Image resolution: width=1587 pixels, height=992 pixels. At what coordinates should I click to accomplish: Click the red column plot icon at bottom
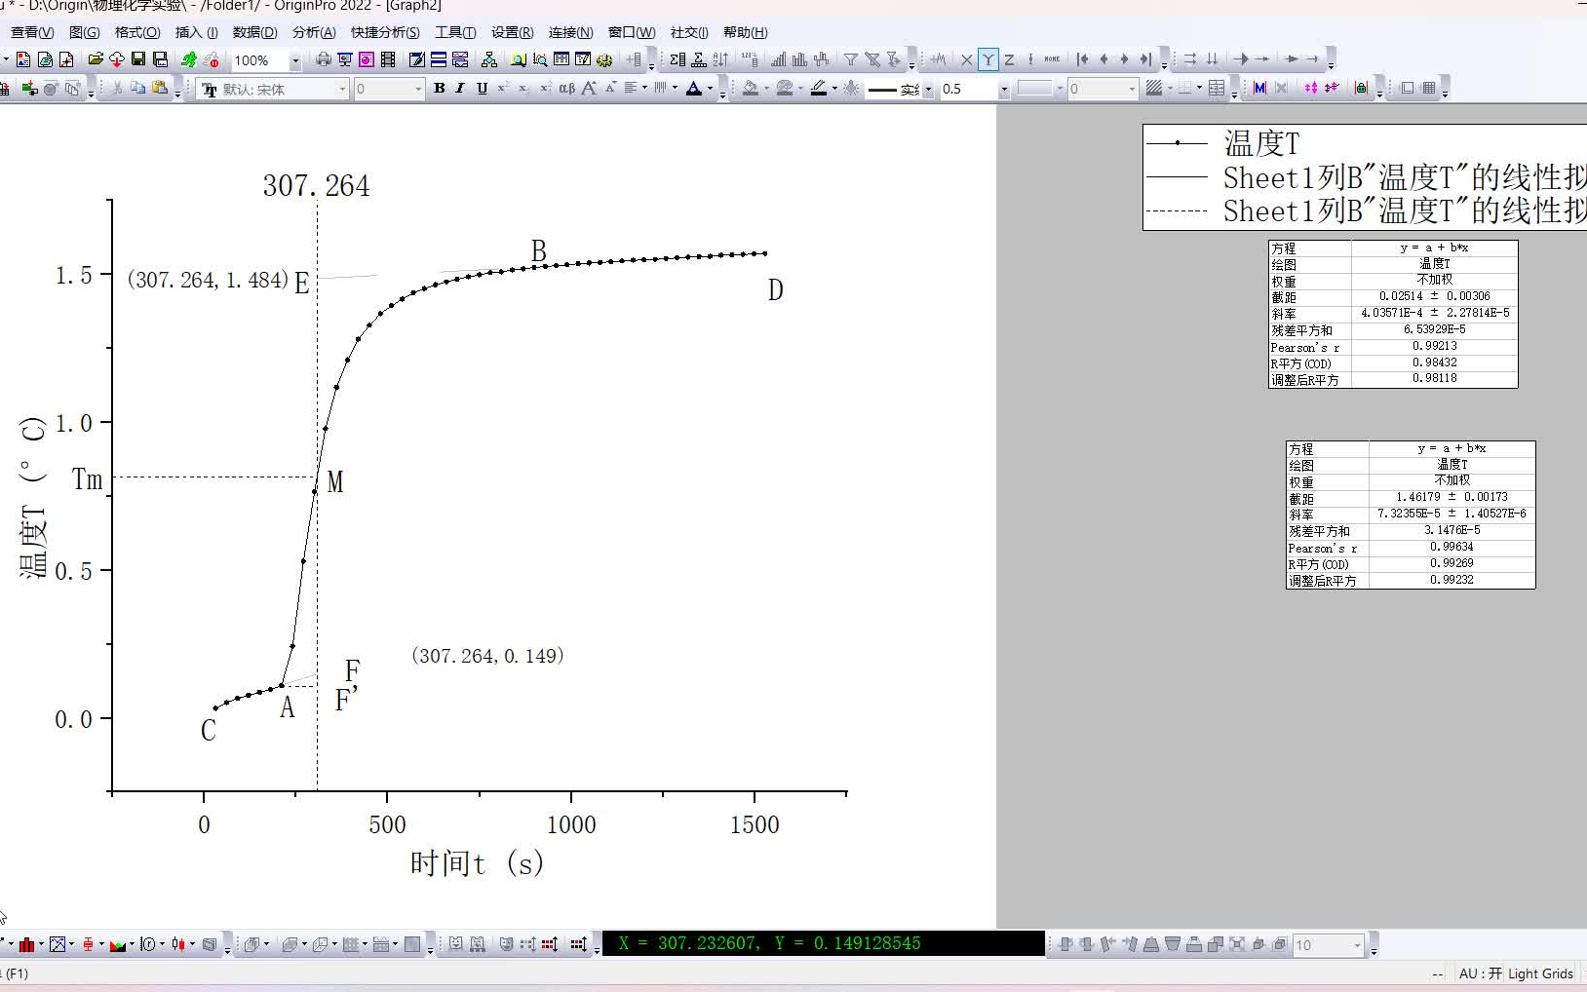[x=26, y=944]
